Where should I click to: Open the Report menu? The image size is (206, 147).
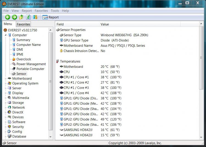(27, 11)
